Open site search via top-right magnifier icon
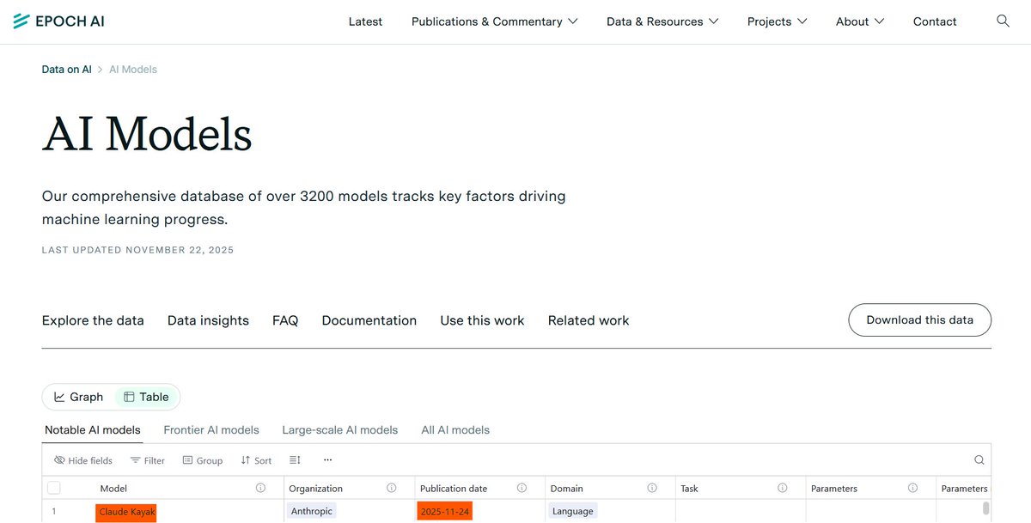Screen dimensions: 1031x523 (1003, 21)
